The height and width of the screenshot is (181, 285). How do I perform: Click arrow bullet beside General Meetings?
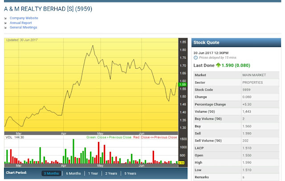point(5,28)
